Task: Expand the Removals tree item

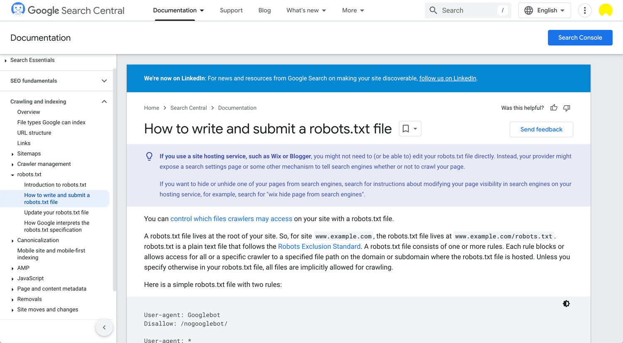Action: [x=12, y=299]
